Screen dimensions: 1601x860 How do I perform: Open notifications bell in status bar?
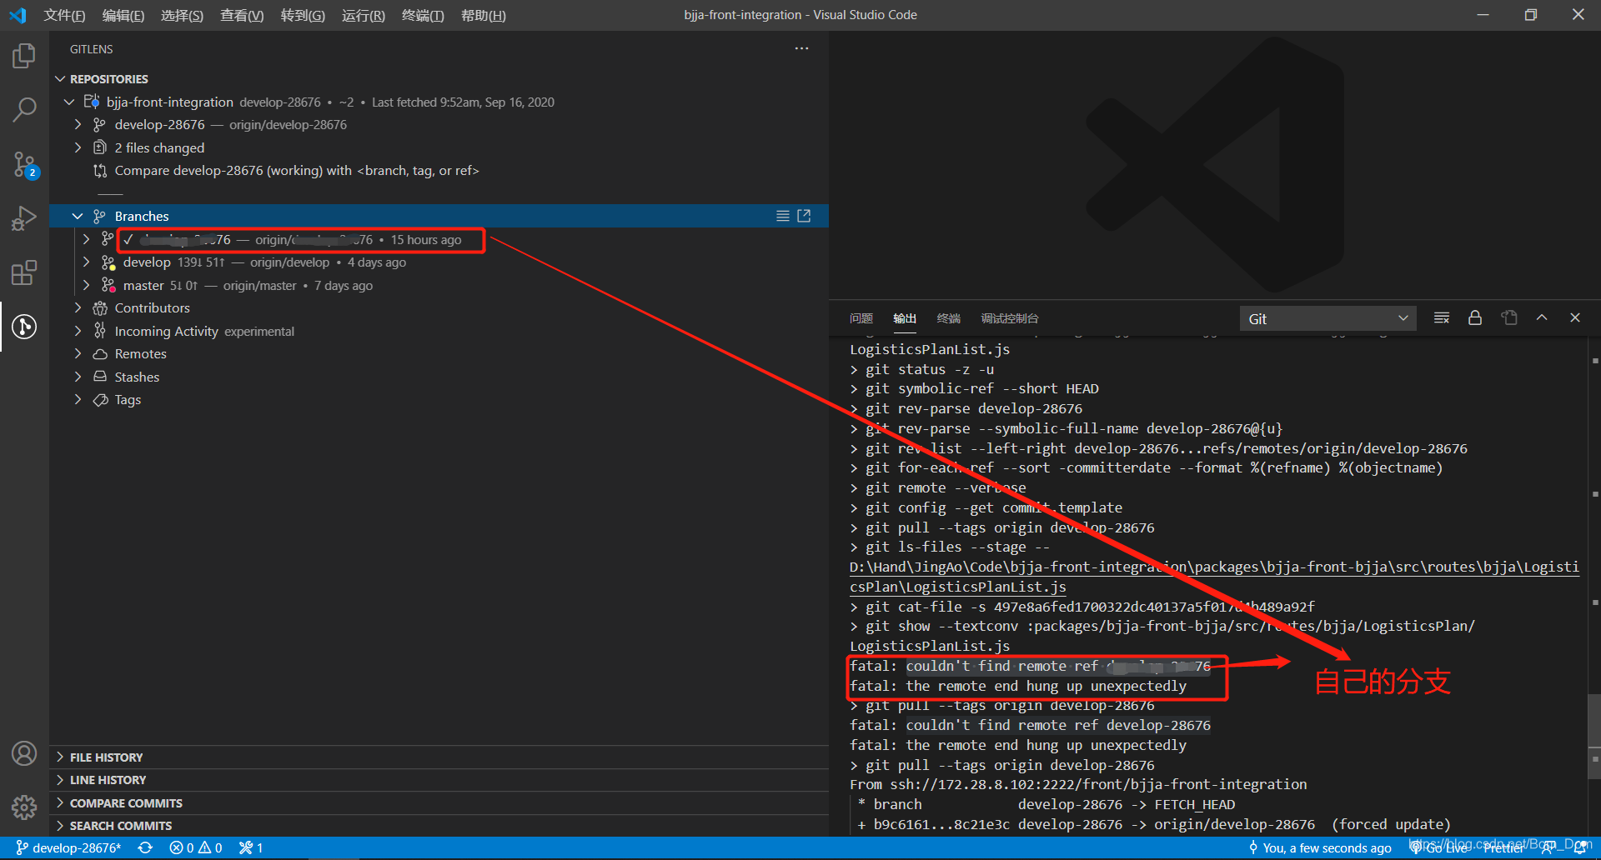click(x=1579, y=847)
